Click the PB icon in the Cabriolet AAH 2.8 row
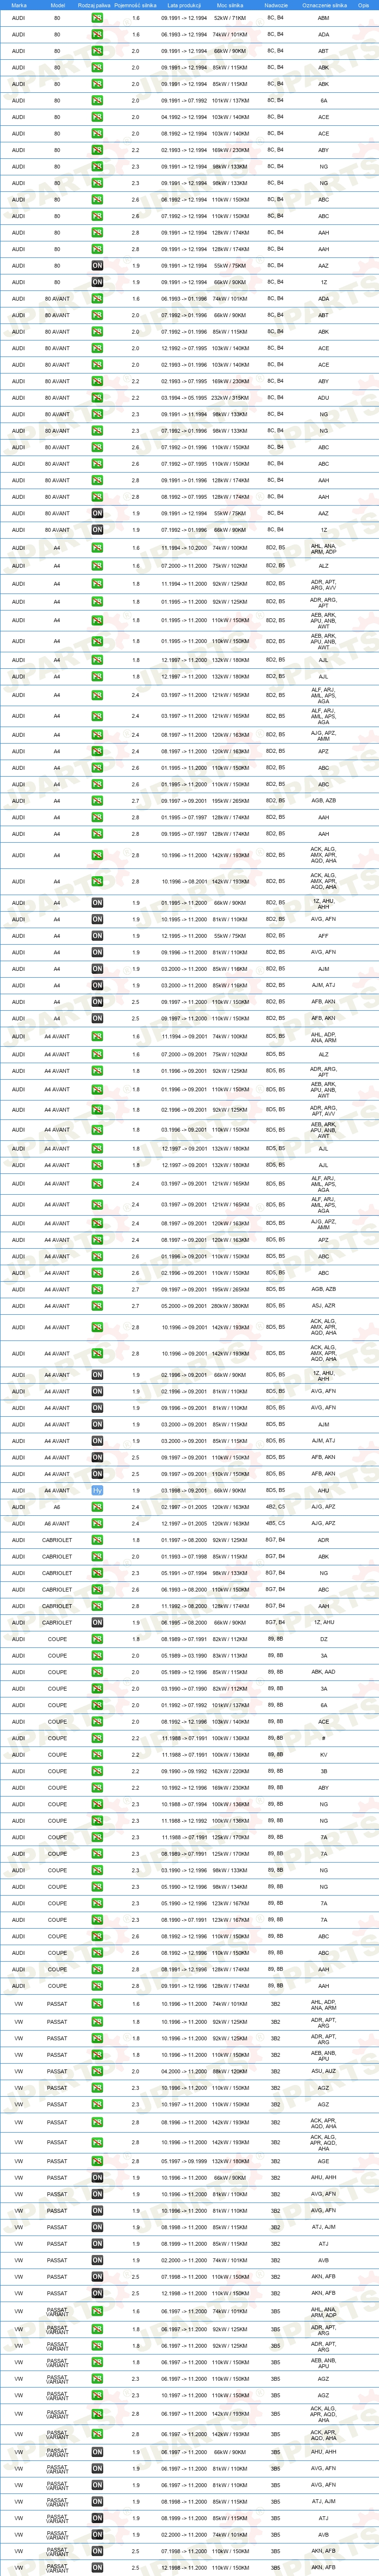Viewport: 379px width, 2576px height. click(x=97, y=1606)
